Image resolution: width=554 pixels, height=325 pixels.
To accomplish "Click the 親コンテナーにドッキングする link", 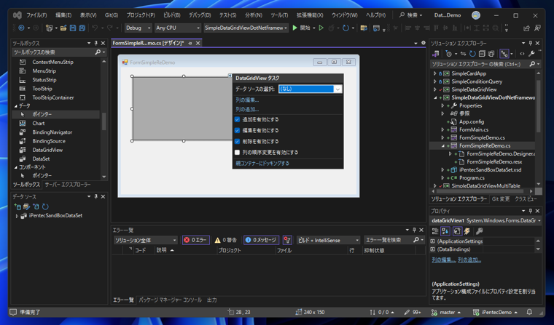I will point(262,163).
